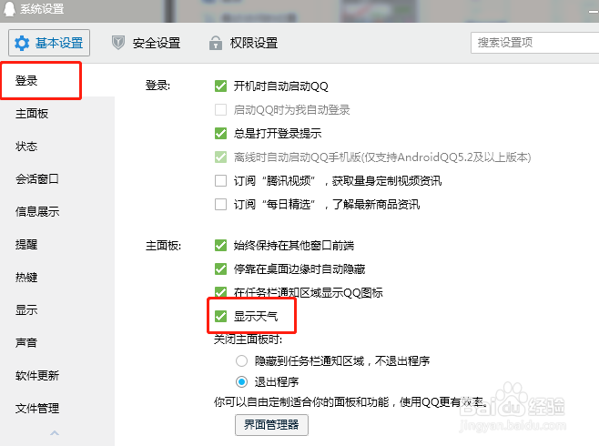Open 权限设置 tab
The height and width of the screenshot is (446, 599).
[244, 43]
